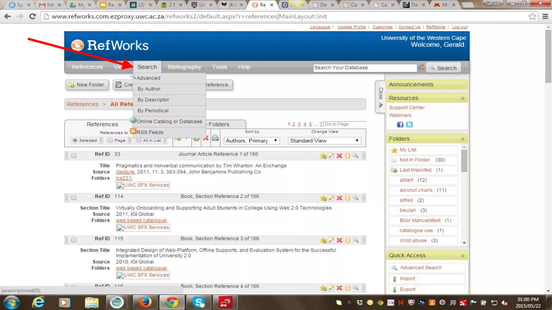Open the Support Center link
The width and height of the screenshot is (552, 310).
[x=406, y=108]
